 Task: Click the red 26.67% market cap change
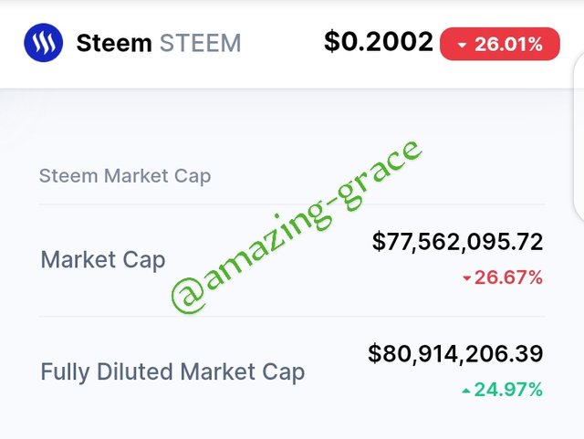coord(508,277)
